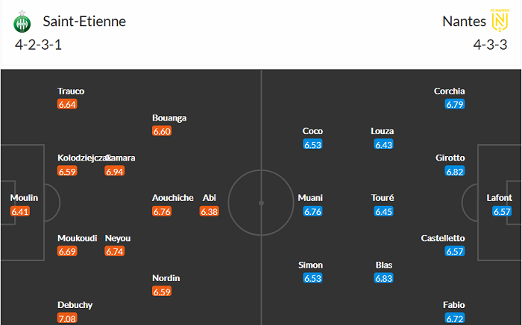Click the Saint-Etienne club crest icon
This screenshot has height=325, width=522.
point(22,23)
